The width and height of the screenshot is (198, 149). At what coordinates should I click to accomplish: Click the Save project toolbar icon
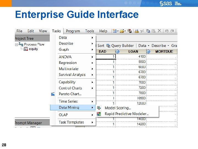pos(130,31)
